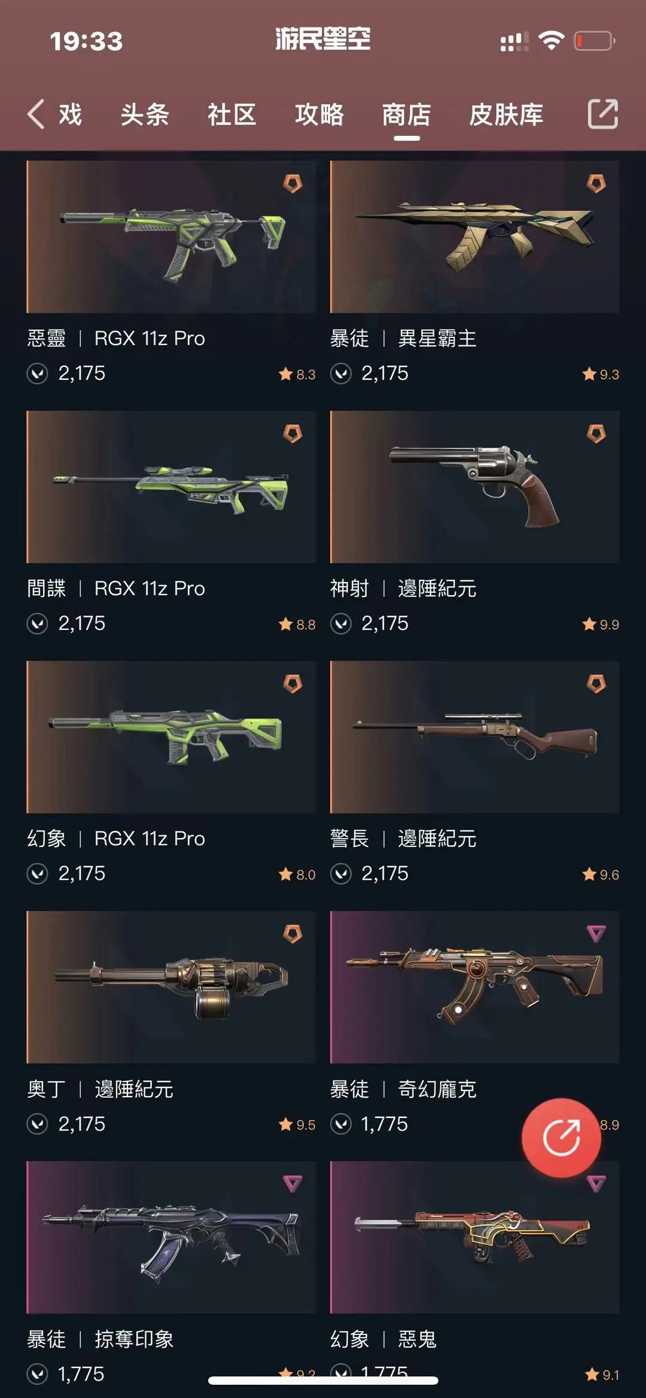
Task: Tap the back arrow in the header
Action: (36, 114)
